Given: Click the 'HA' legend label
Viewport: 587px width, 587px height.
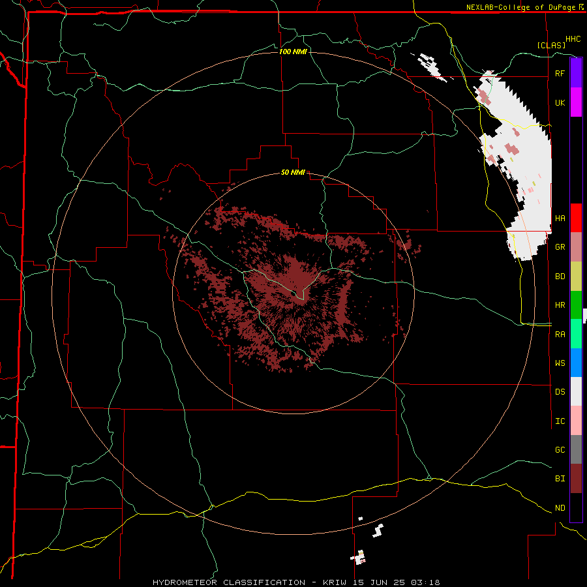Looking at the screenshot, I should pyautogui.click(x=560, y=218).
